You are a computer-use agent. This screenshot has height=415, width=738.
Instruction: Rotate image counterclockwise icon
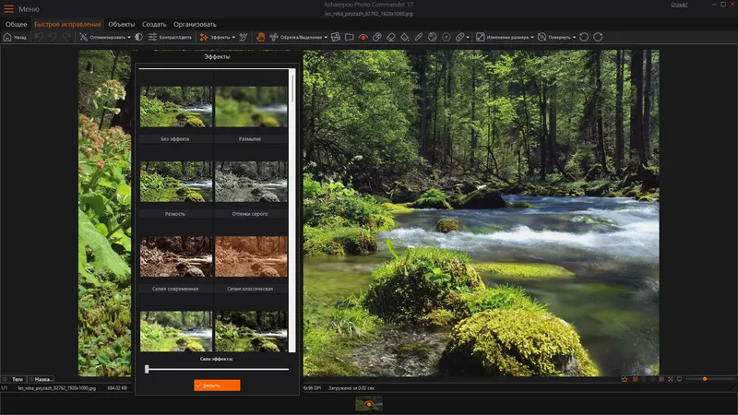pos(584,37)
